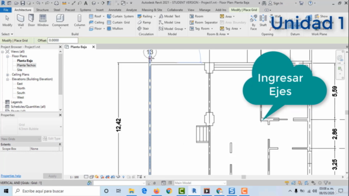
Task: Click the 1 : 100 view scale
Action: tap(74, 177)
